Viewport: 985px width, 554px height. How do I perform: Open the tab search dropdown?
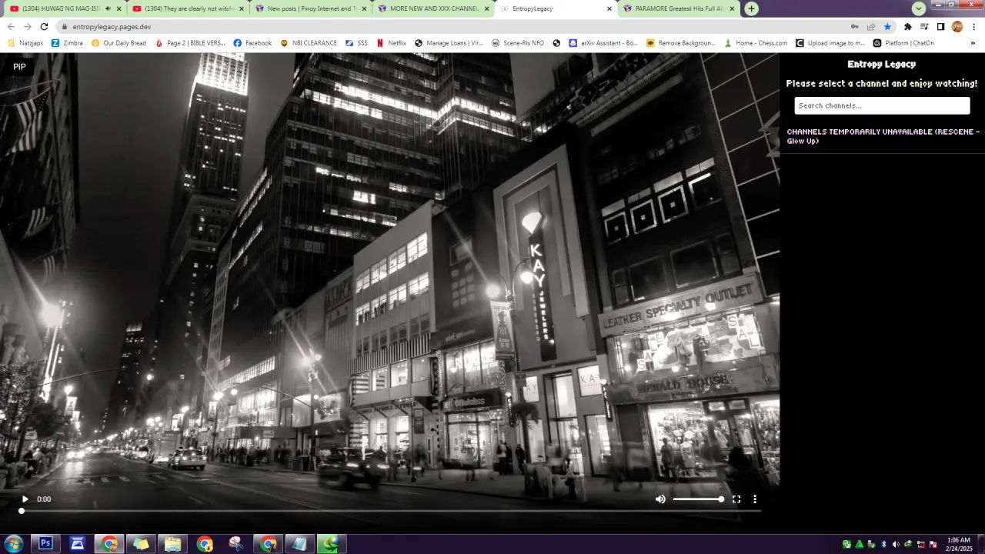point(919,8)
